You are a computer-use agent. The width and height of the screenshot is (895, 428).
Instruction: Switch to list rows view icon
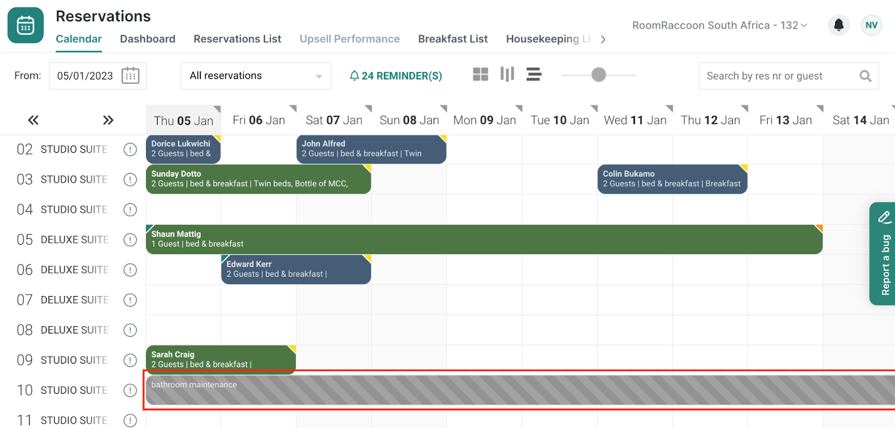point(534,74)
